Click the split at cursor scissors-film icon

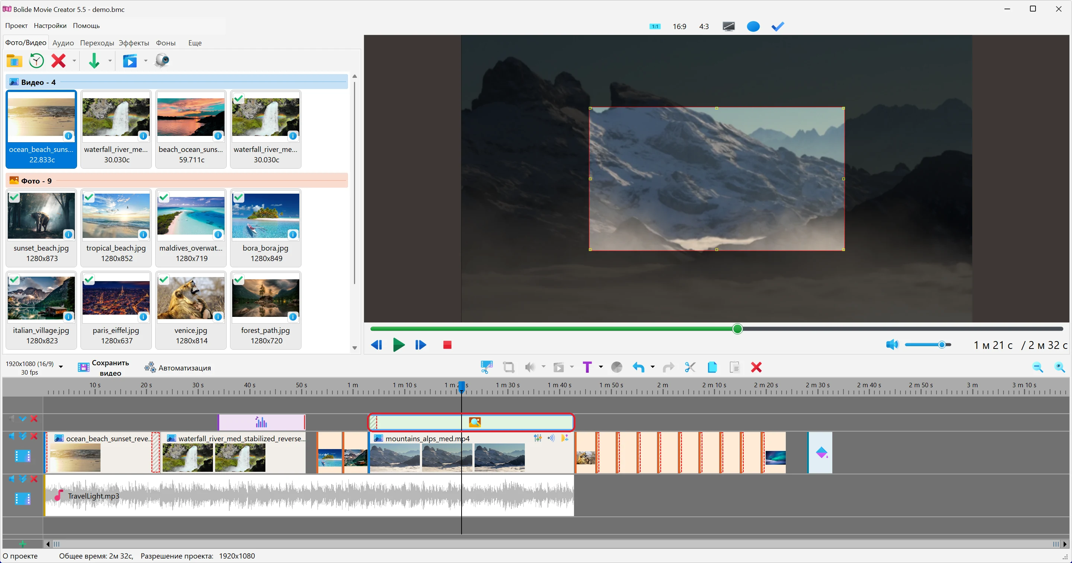486,367
